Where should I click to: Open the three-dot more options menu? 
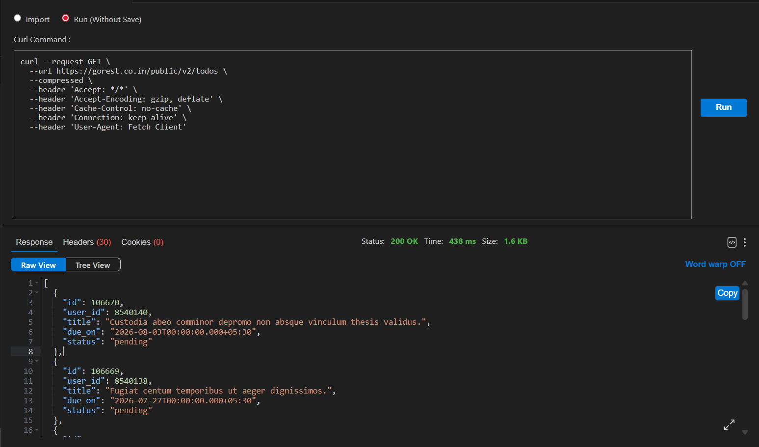coord(745,242)
